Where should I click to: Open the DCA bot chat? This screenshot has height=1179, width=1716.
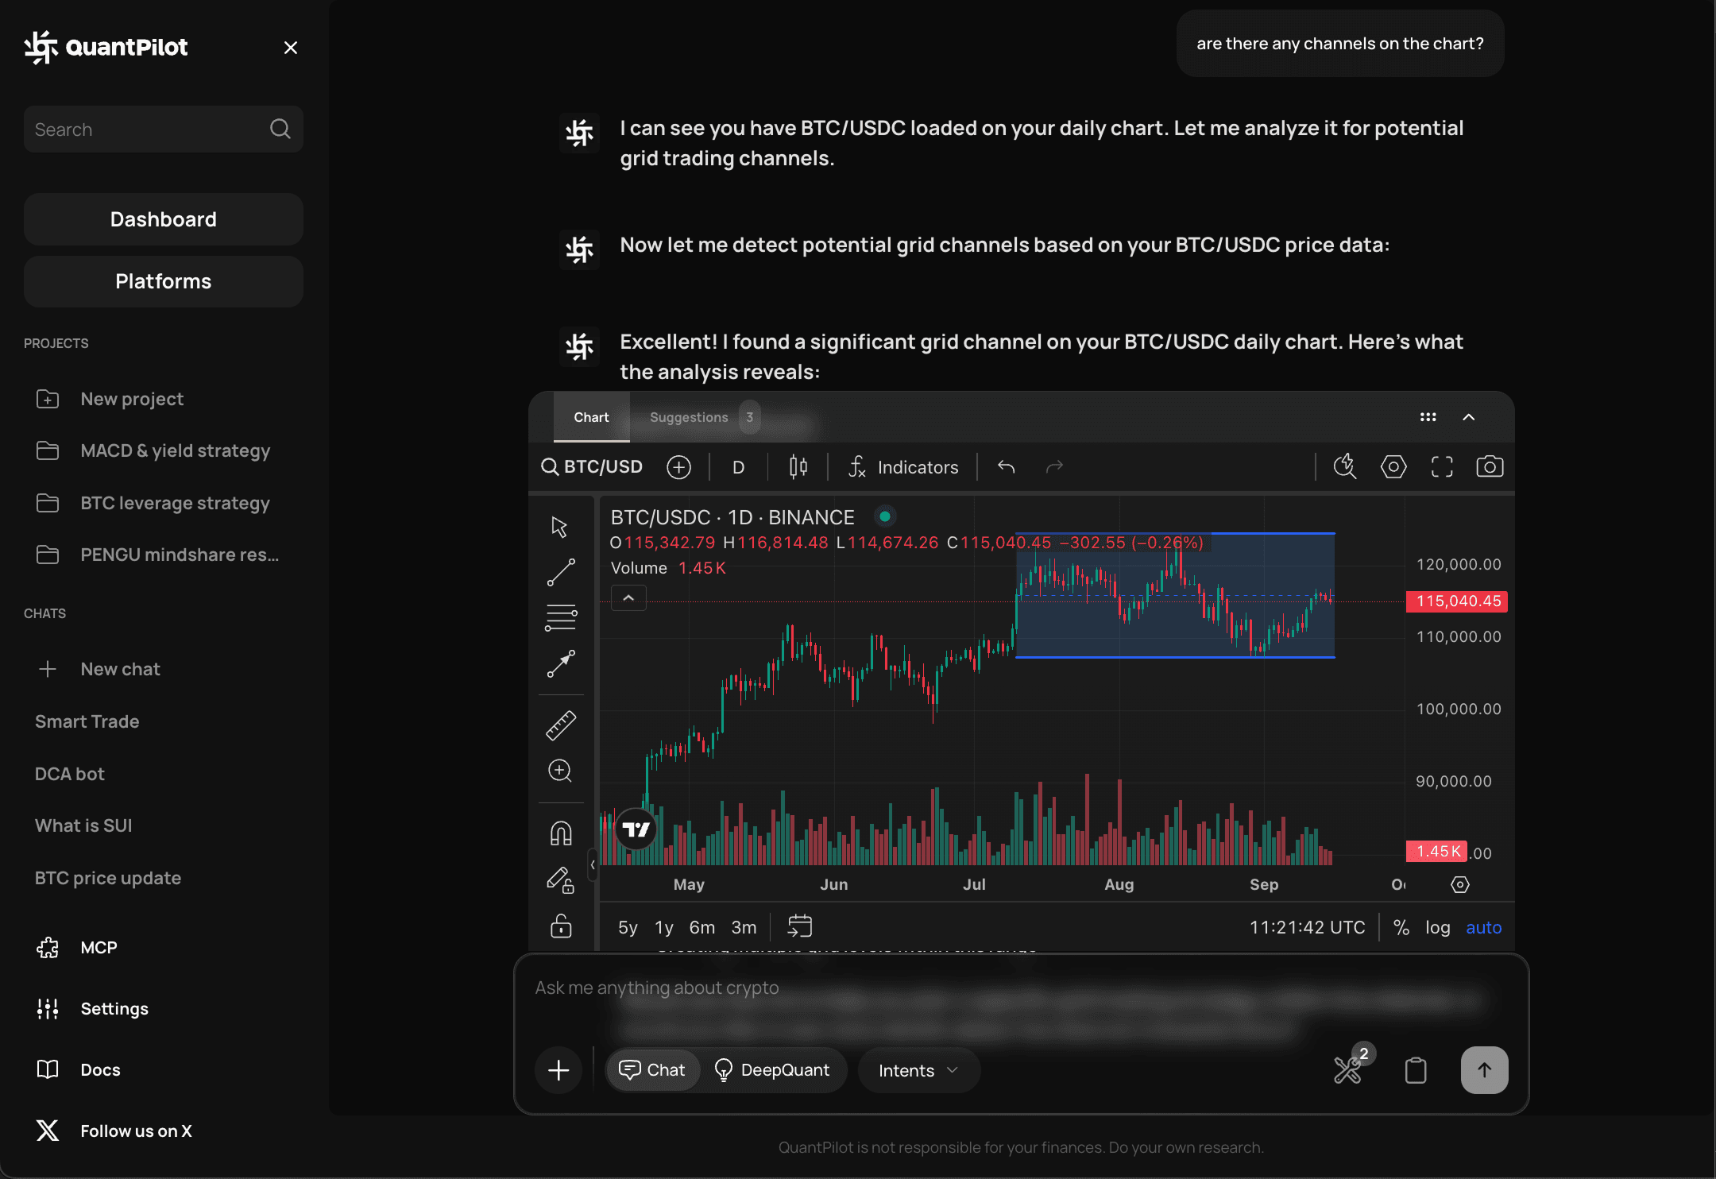click(x=70, y=774)
